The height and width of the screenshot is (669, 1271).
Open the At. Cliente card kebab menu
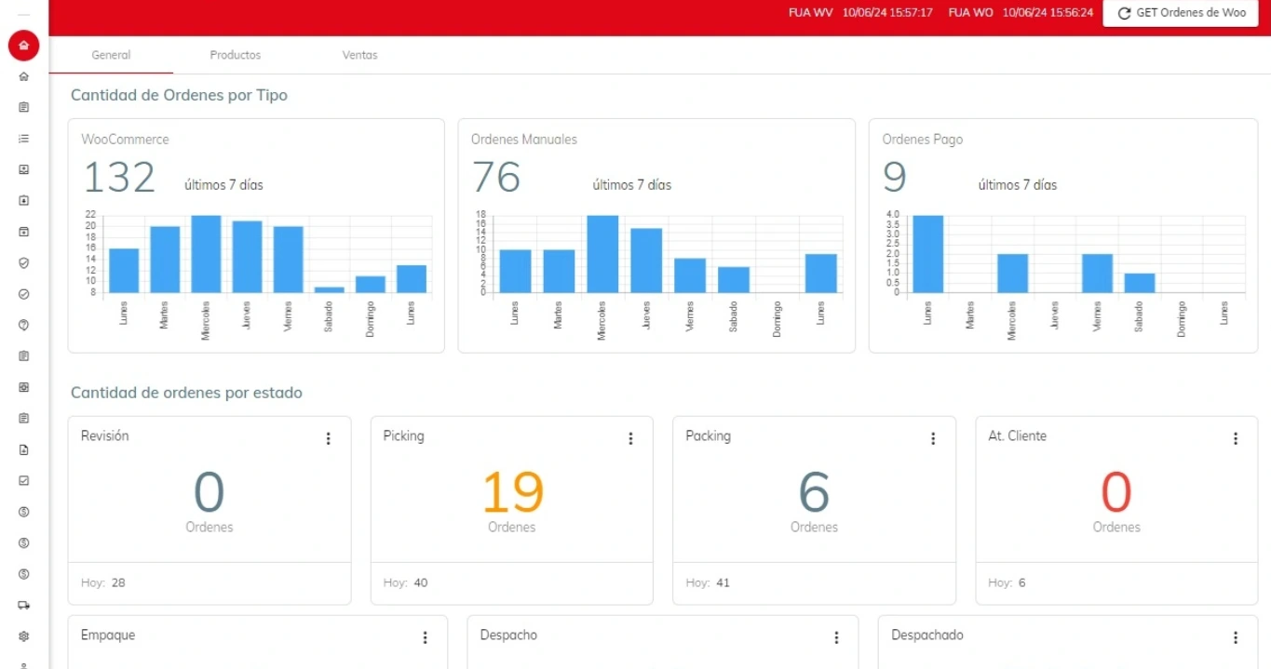1236,437
